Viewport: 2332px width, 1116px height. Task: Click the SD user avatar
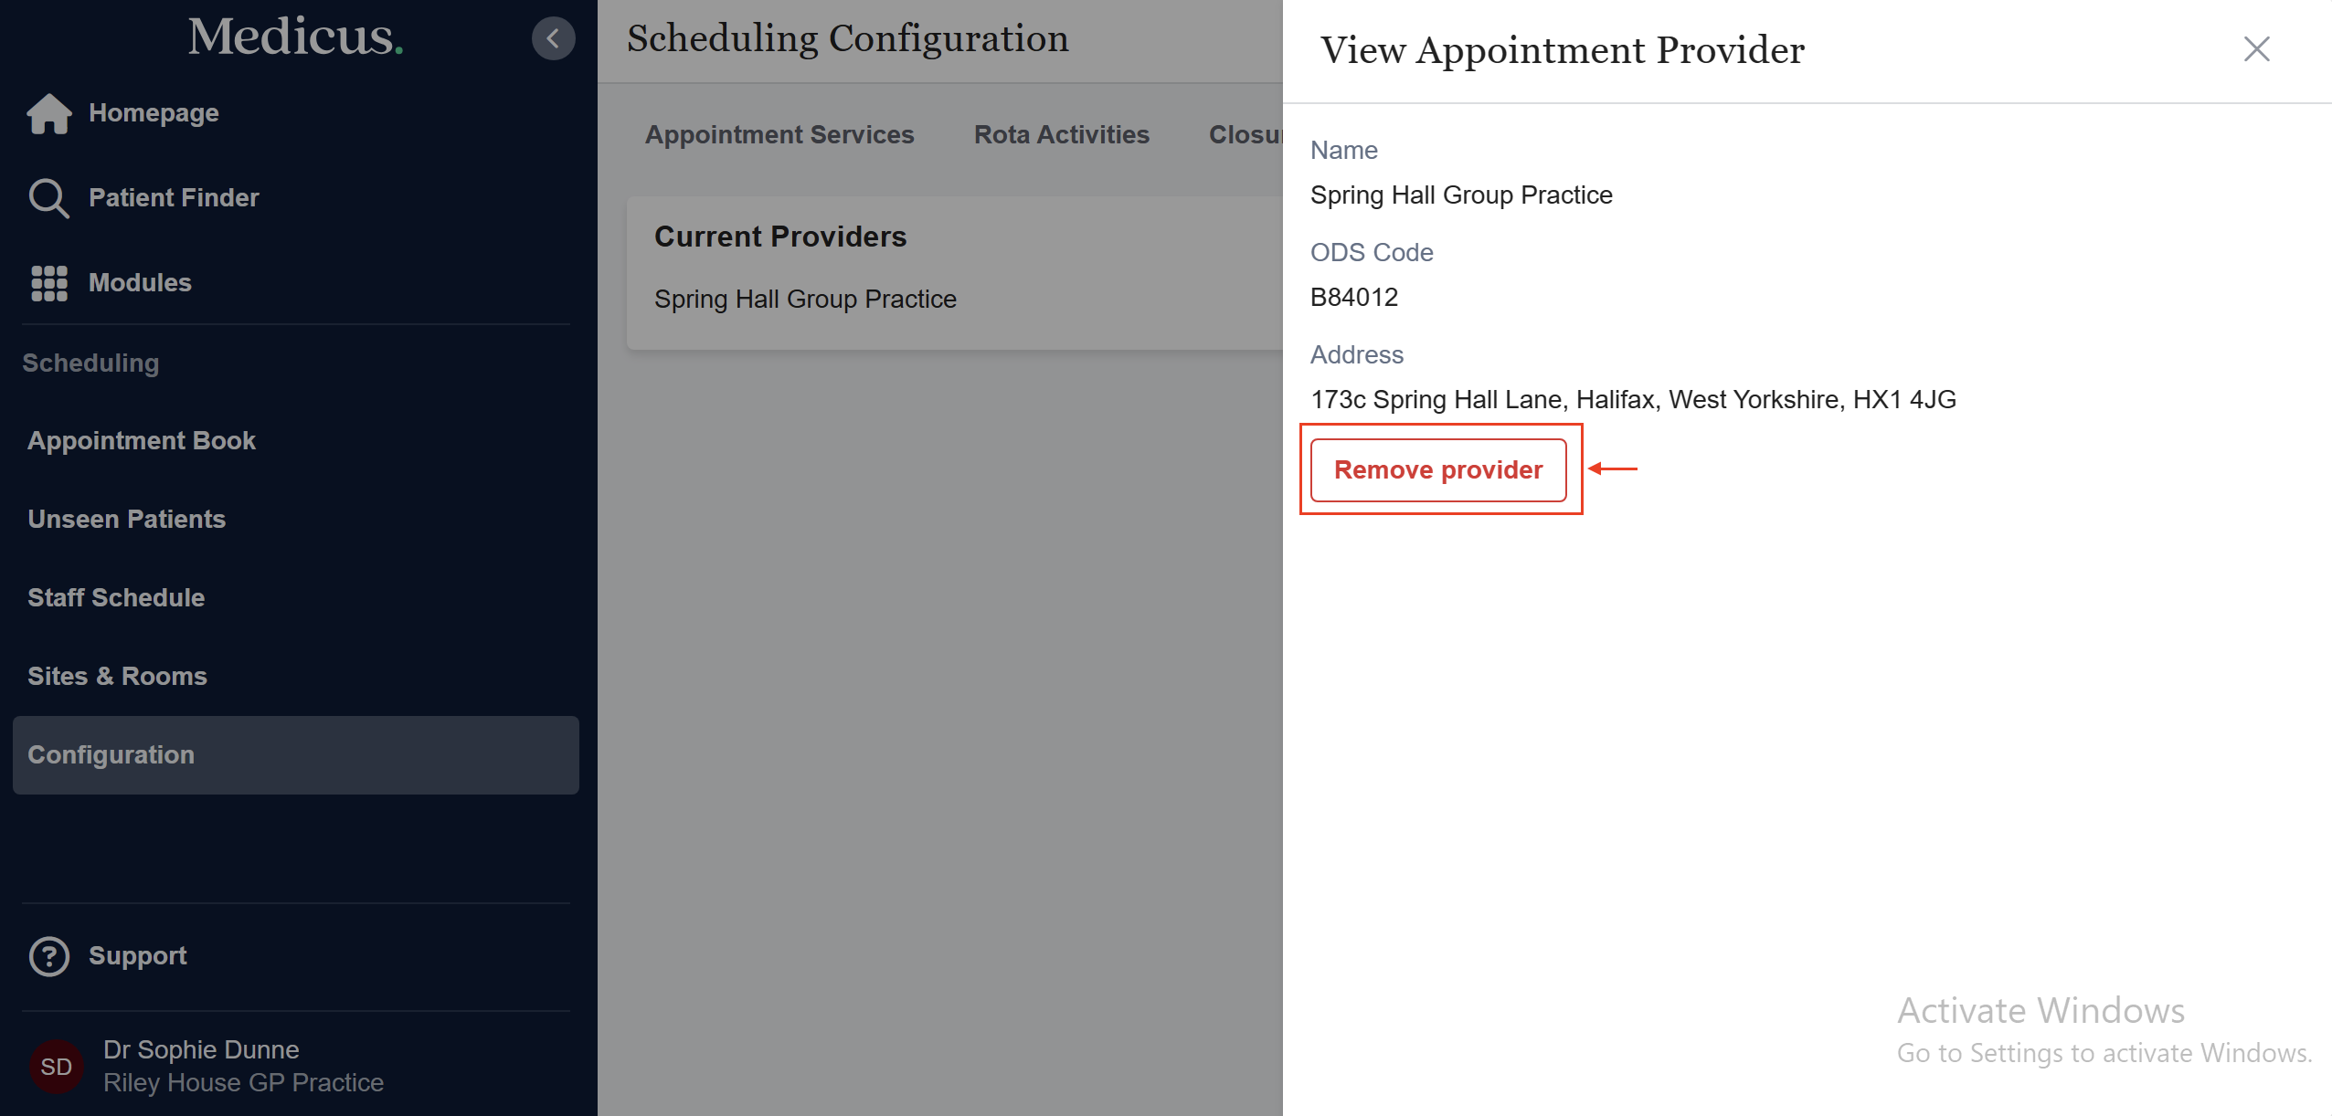[x=57, y=1067]
